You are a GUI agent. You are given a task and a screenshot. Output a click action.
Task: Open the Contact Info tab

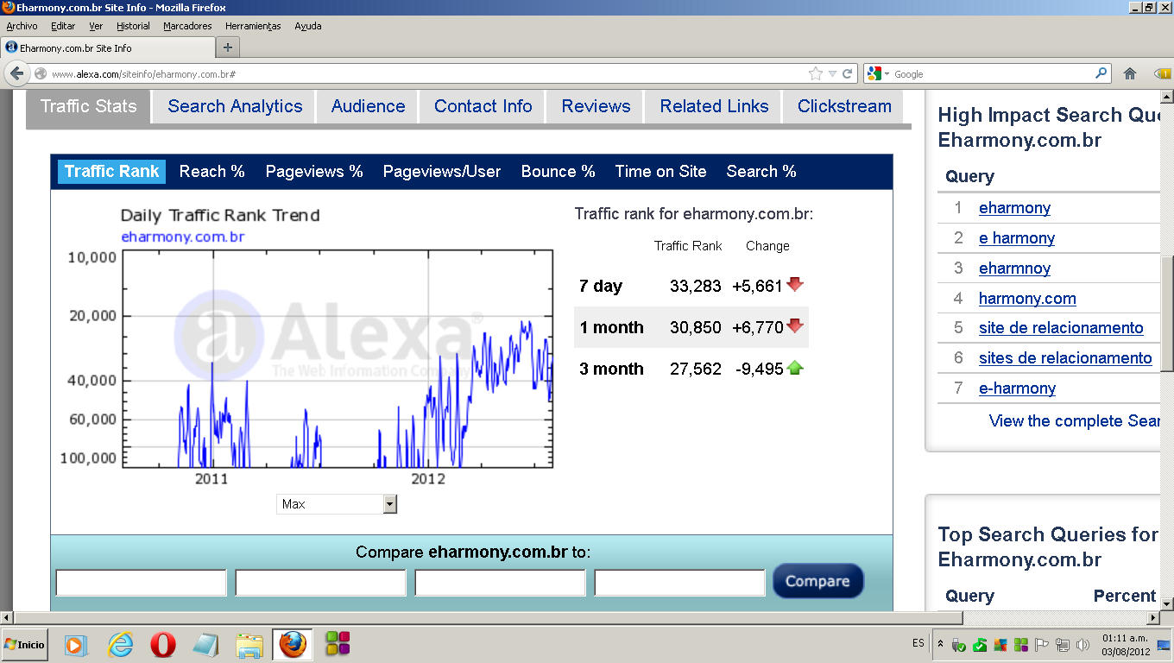click(x=483, y=106)
